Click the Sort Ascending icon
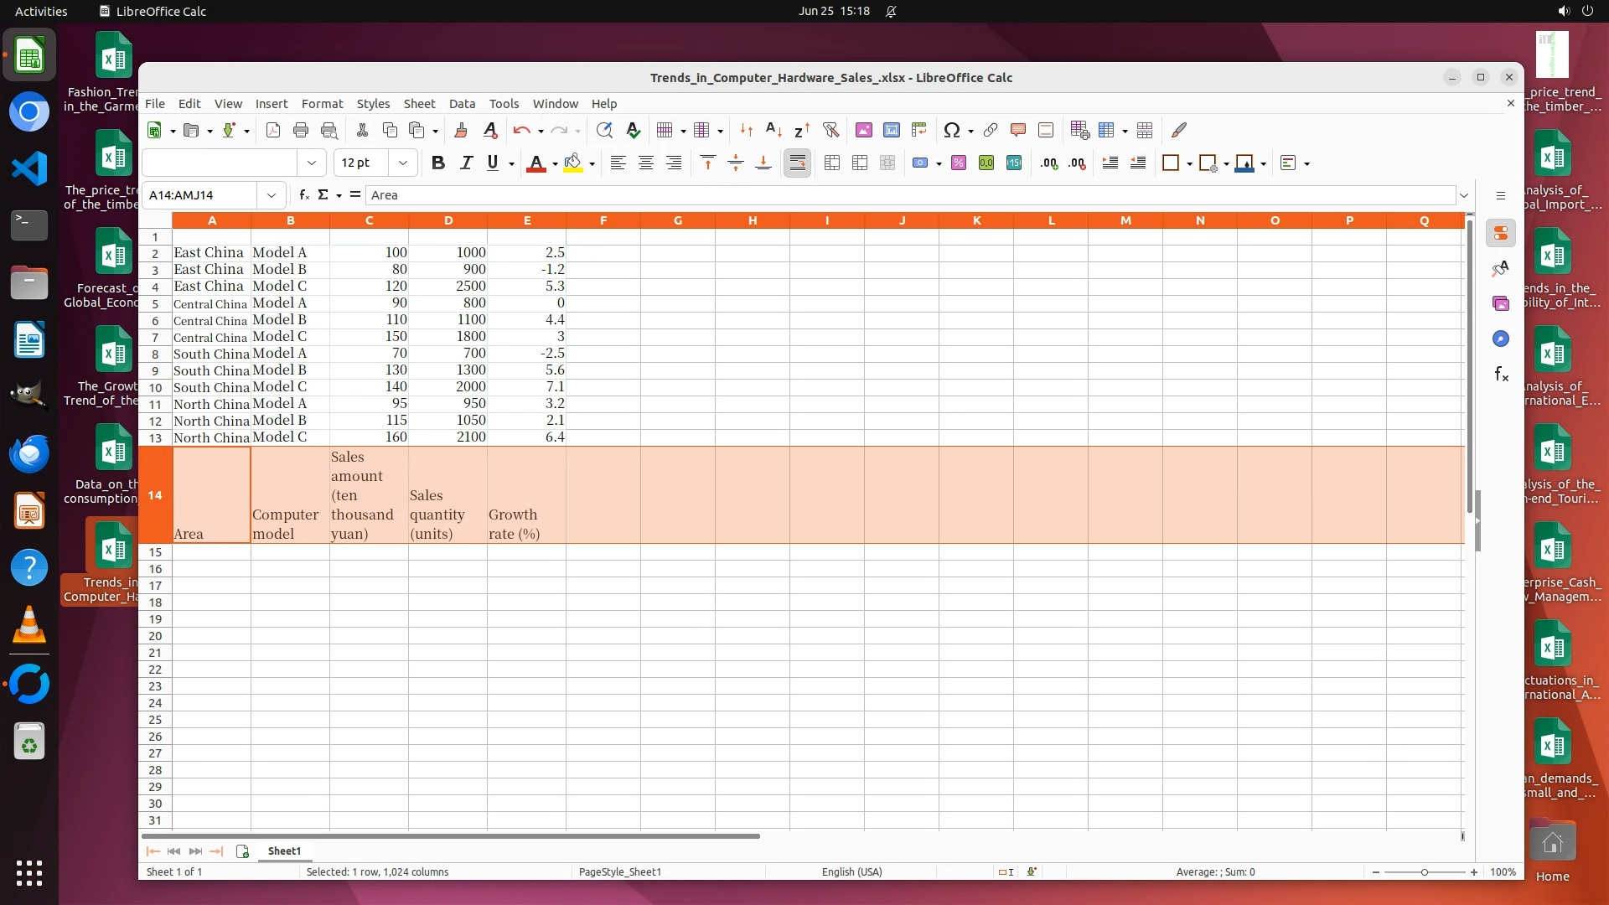 click(773, 131)
